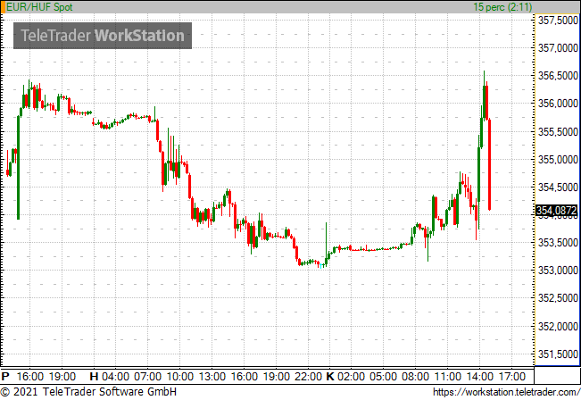Click the K day marker on time axis
The image size is (581, 400).
(330, 377)
